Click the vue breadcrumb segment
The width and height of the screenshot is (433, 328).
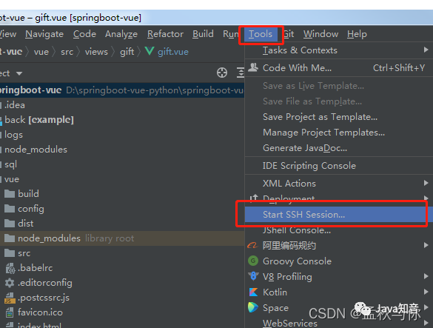tap(41, 52)
